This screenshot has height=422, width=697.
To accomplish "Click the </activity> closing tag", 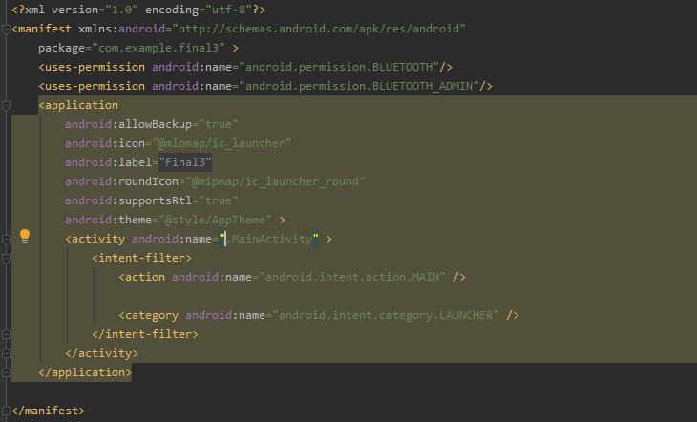I will click(x=102, y=353).
